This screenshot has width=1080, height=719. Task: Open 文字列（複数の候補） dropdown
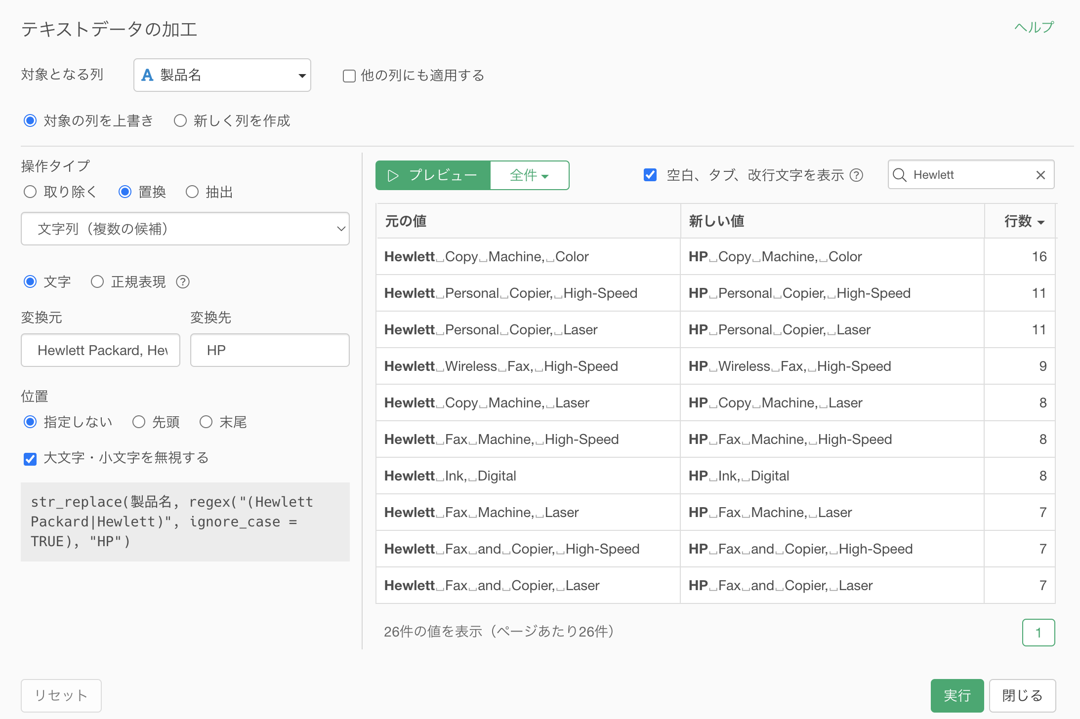point(185,229)
